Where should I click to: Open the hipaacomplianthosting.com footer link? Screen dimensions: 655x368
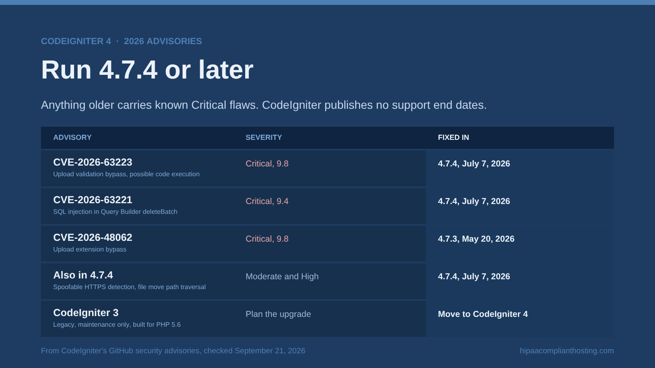click(x=567, y=351)
